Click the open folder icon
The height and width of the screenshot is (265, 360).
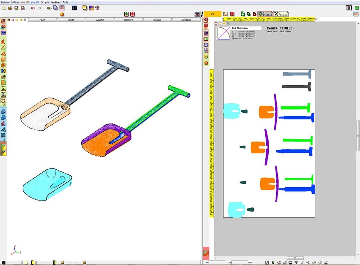(x=10, y=8)
